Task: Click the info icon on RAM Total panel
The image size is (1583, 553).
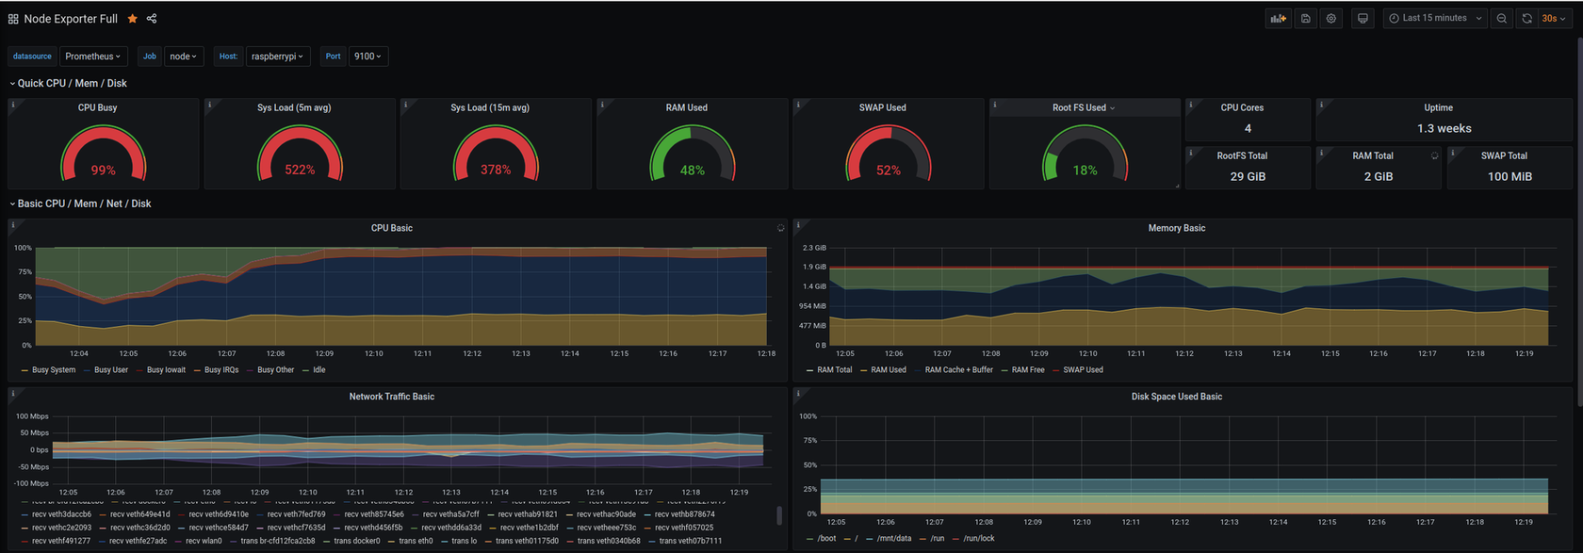Action: tap(1322, 153)
